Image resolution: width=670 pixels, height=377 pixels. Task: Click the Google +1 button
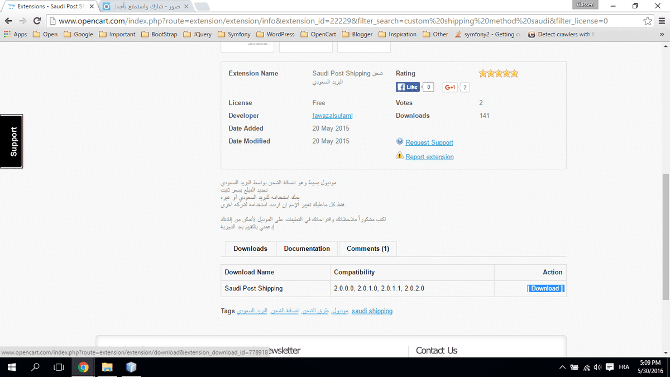449,87
